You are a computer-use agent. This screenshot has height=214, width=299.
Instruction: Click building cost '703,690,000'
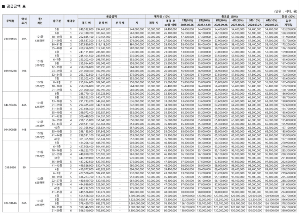coord(103,211)
